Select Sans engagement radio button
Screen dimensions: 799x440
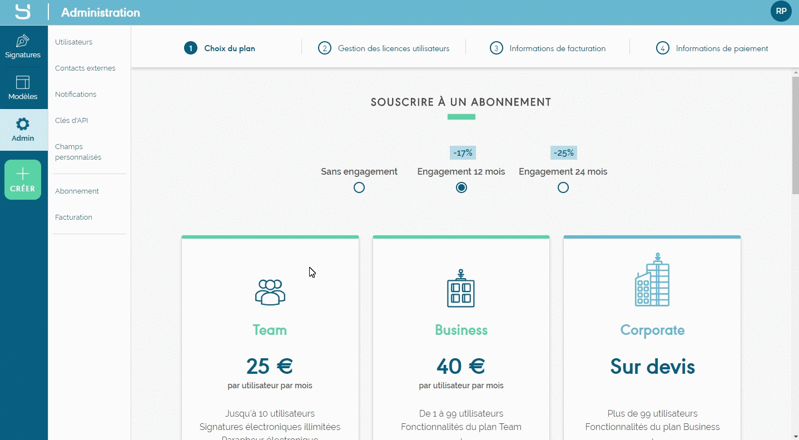359,187
